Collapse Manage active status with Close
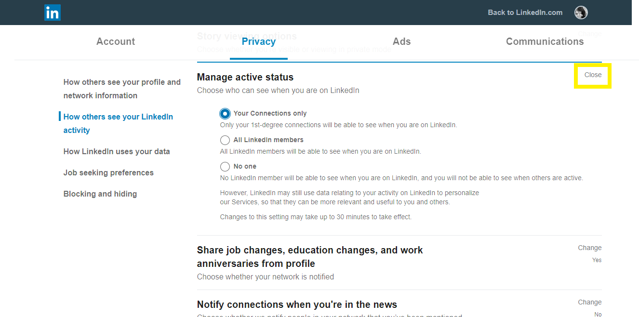Screen dimensions: 639x317 pos(593,75)
